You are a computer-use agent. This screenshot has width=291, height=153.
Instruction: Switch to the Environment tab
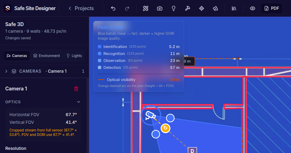point(46,56)
